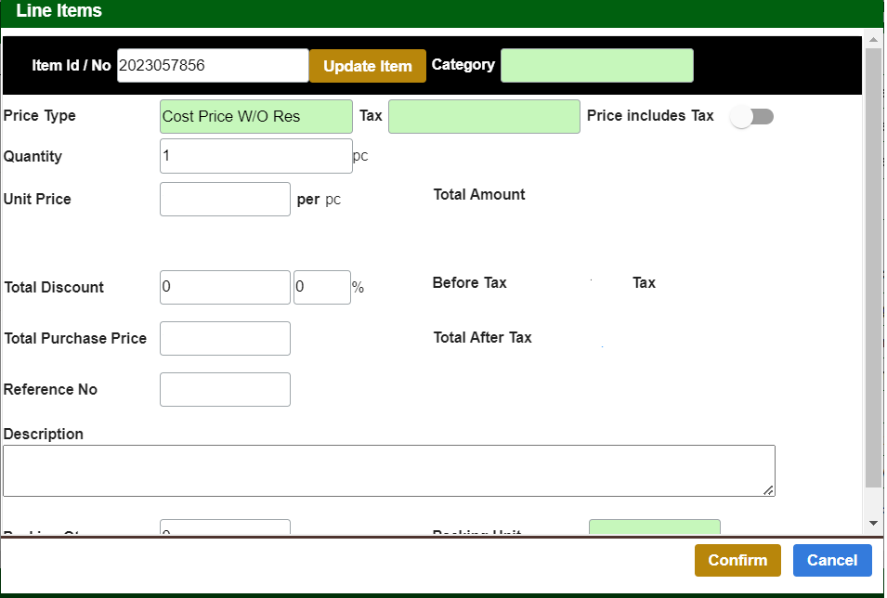Image resolution: width=887 pixels, height=598 pixels.
Task: Click inside the Description text area
Action: 388,471
